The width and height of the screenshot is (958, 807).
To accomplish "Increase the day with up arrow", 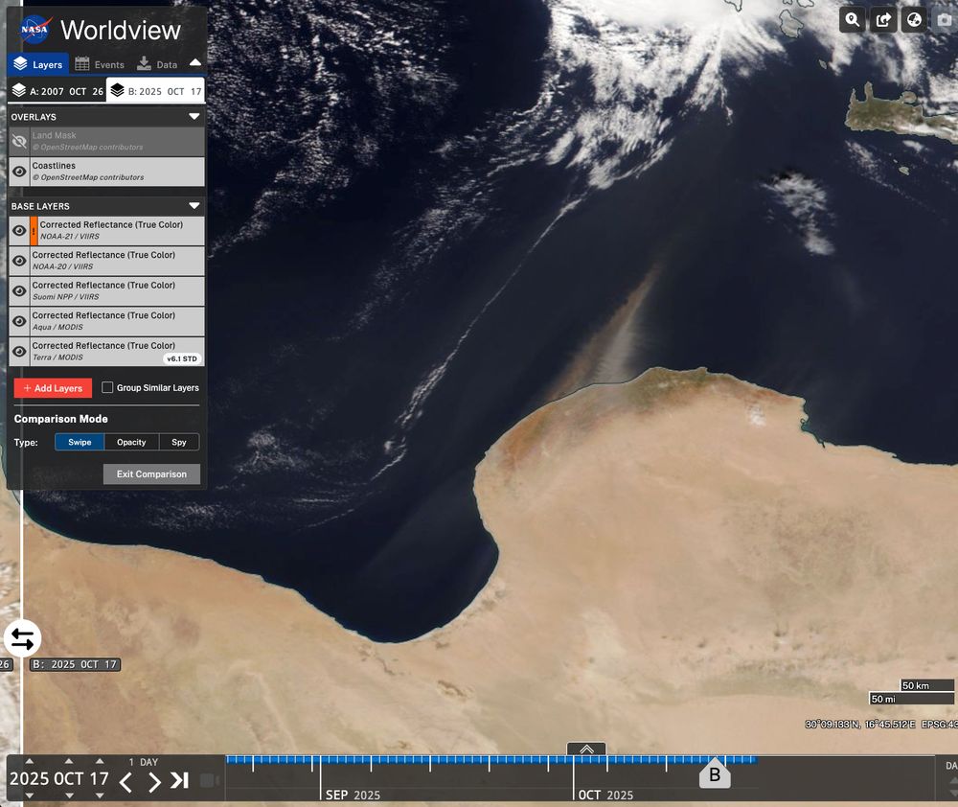I will tap(100, 761).
